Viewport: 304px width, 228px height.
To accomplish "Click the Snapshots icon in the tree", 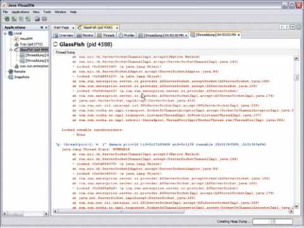I will tap(11, 77).
